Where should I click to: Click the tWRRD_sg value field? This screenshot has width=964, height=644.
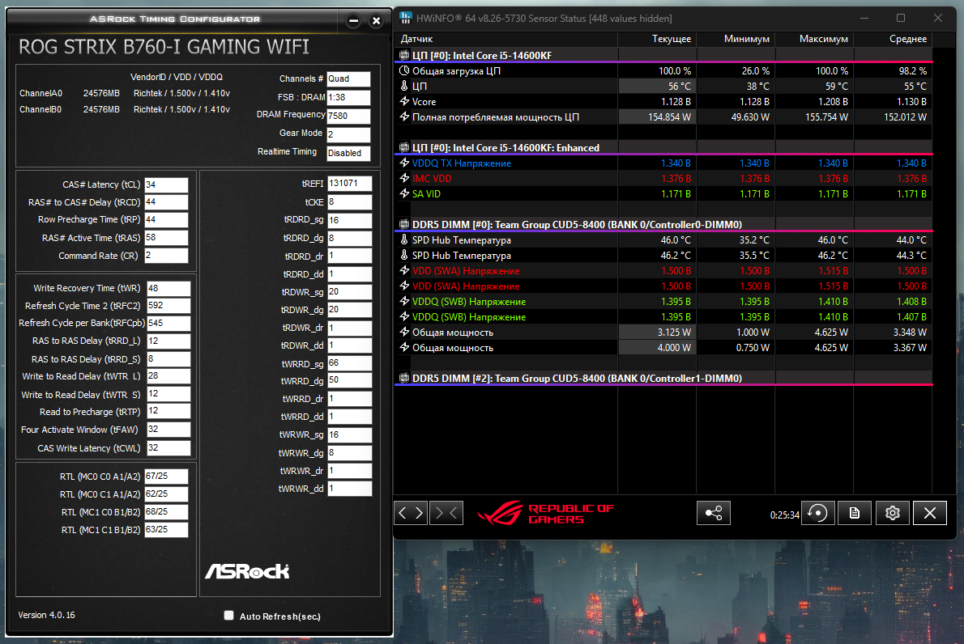(x=349, y=362)
